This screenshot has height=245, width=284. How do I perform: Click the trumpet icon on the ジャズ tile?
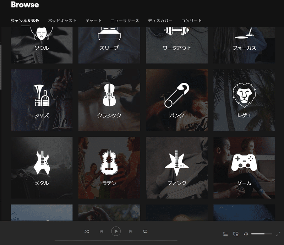(x=42, y=95)
